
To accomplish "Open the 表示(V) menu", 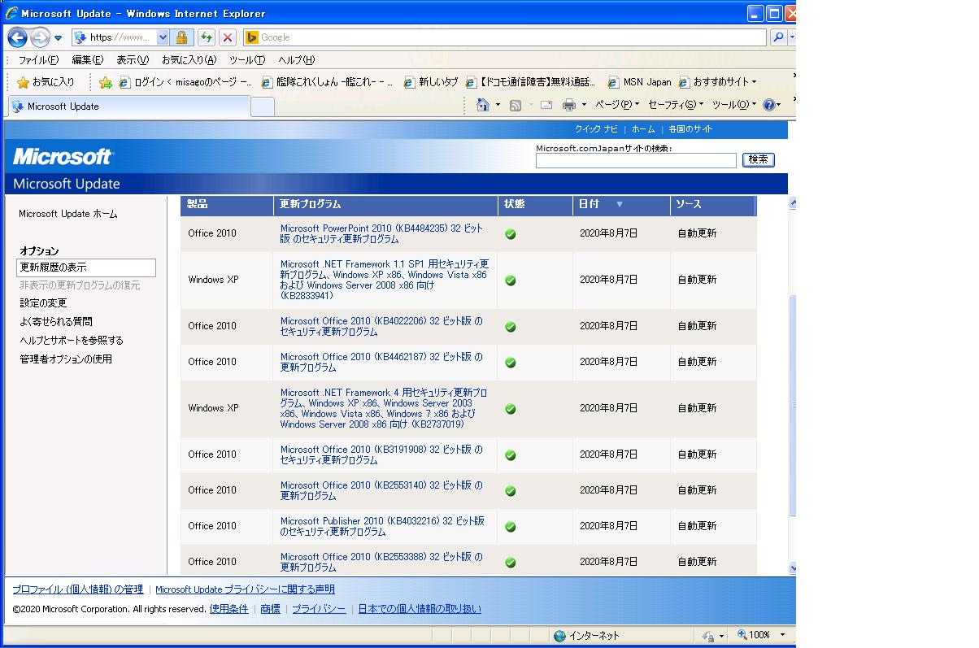I will coord(133,60).
